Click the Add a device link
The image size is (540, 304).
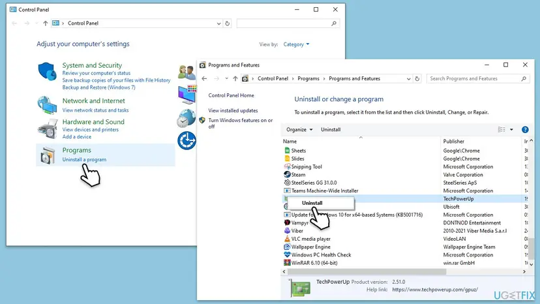(77, 137)
